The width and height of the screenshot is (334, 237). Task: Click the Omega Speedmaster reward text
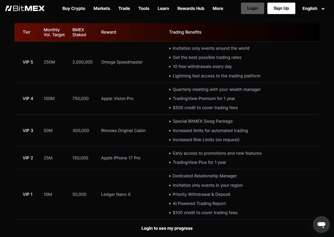point(122,62)
